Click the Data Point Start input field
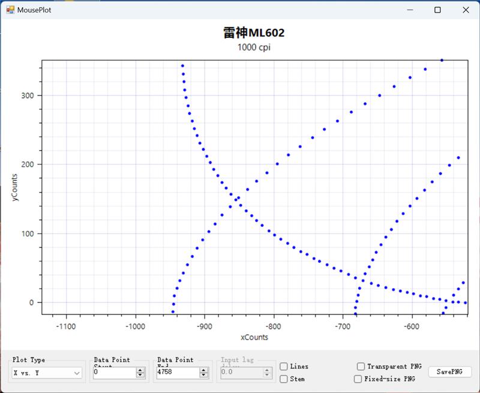Image resolution: width=480 pixels, height=393 pixels. pyautogui.click(x=114, y=373)
